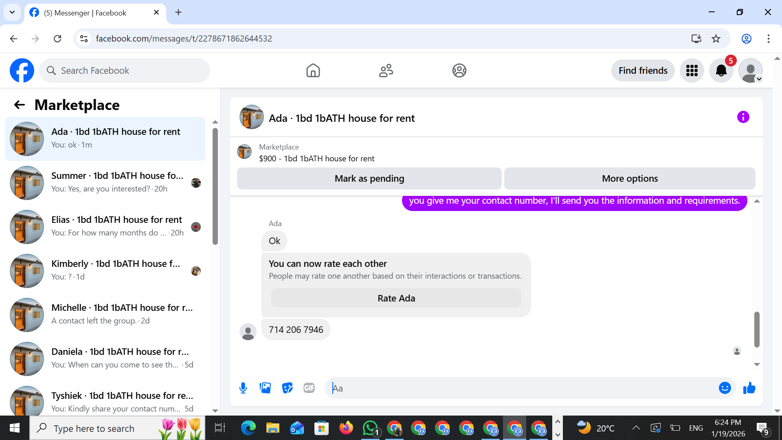Viewport: 782px width, 440px height.
Task: Attach a photo with image icon
Action: pyautogui.click(x=265, y=388)
